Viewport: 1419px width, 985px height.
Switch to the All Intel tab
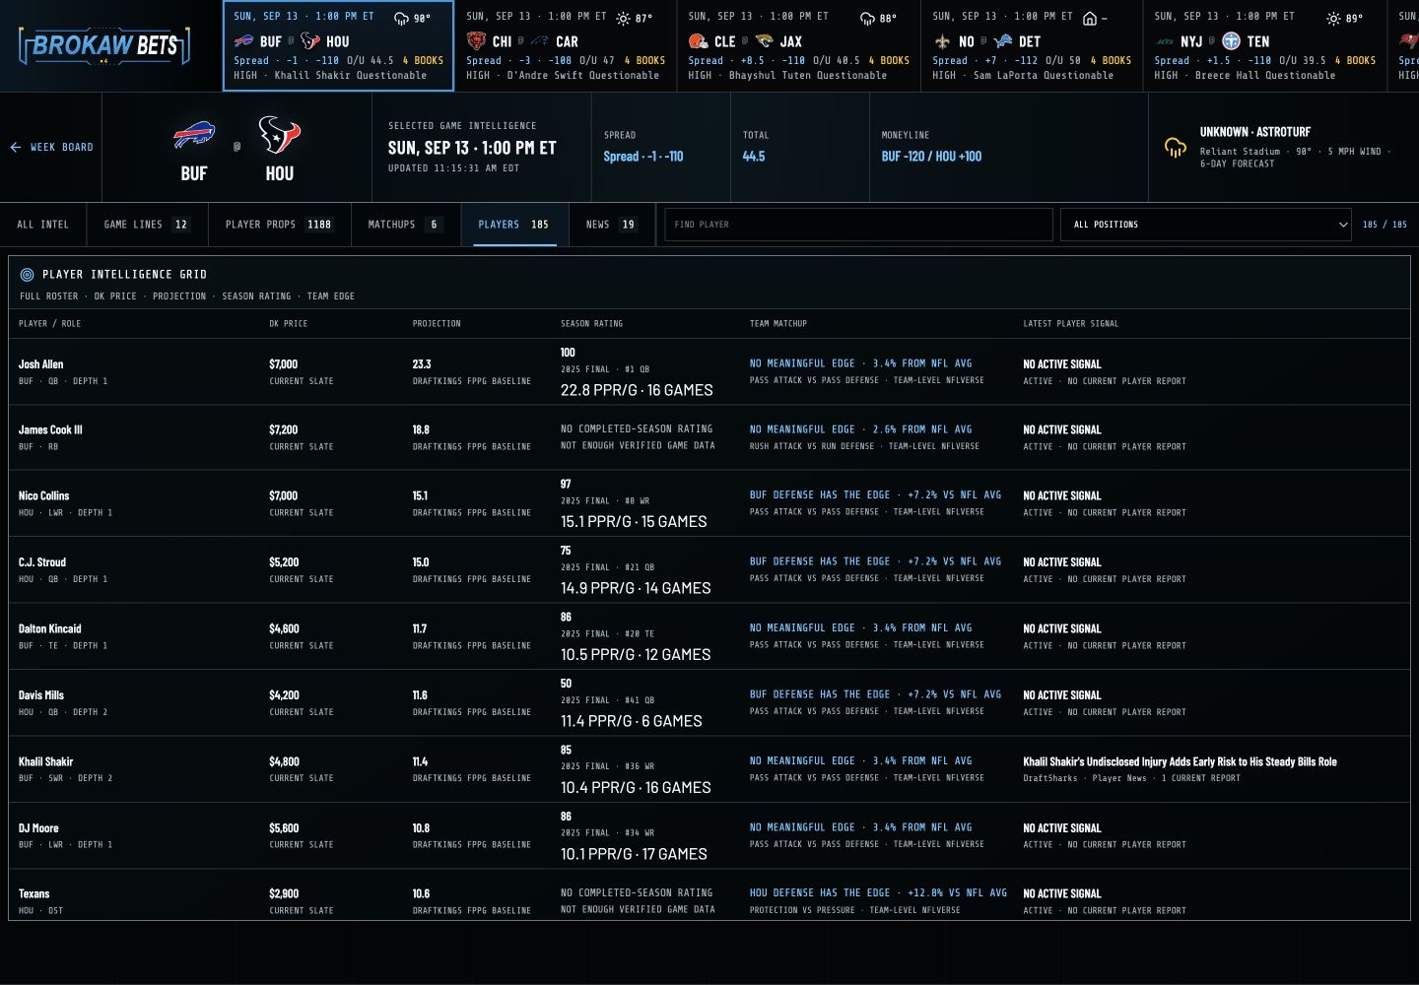(43, 225)
